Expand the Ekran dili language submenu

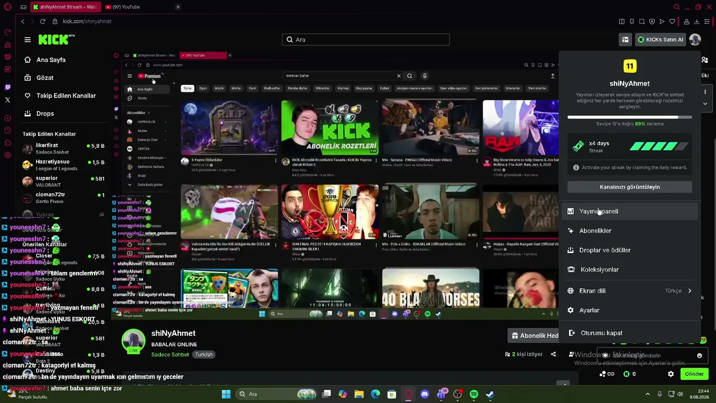pyautogui.click(x=630, y=291)
